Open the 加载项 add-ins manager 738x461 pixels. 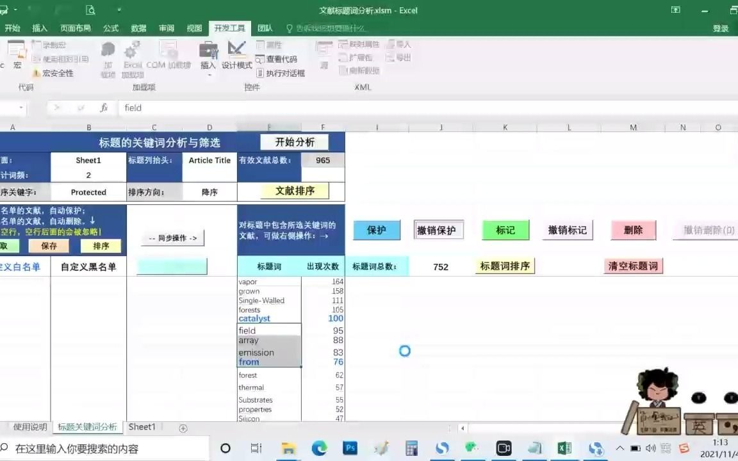(108, 56)
